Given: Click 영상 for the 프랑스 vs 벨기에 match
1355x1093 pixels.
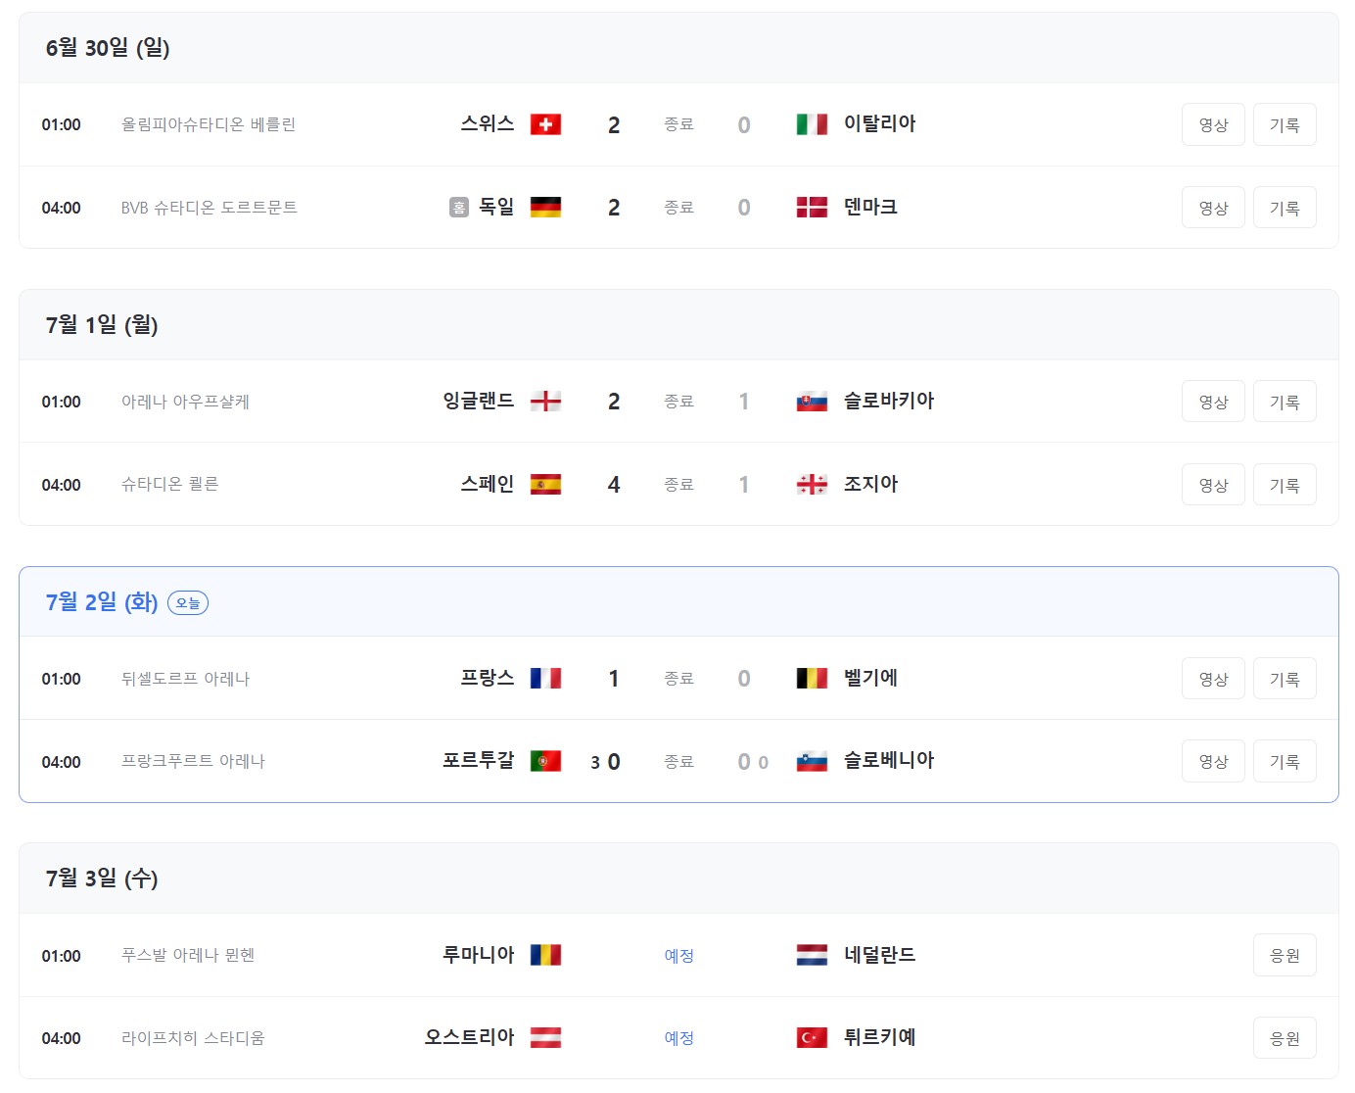Looking at the screenshot, I should [x=1213, y=678].
